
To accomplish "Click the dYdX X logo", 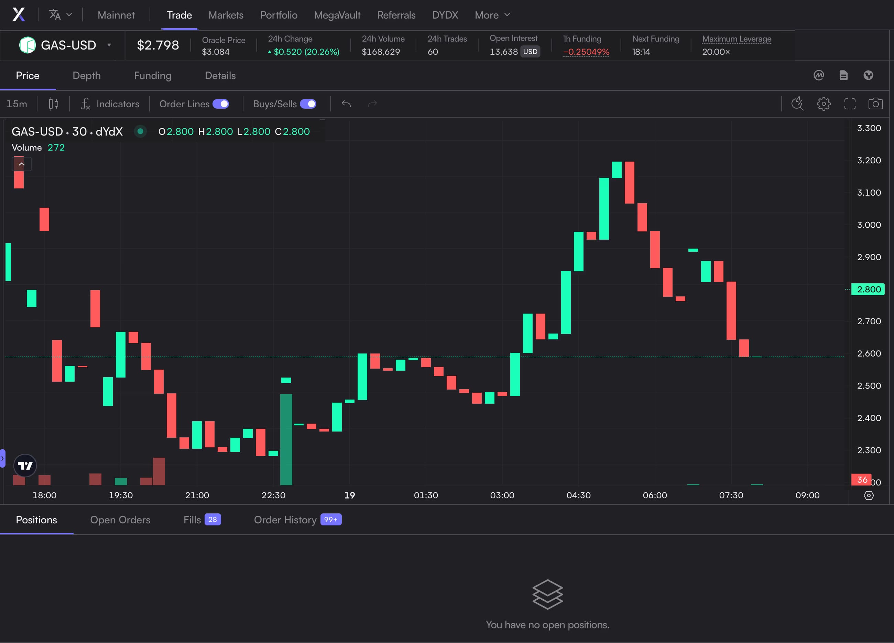I will tap(19, 14).
